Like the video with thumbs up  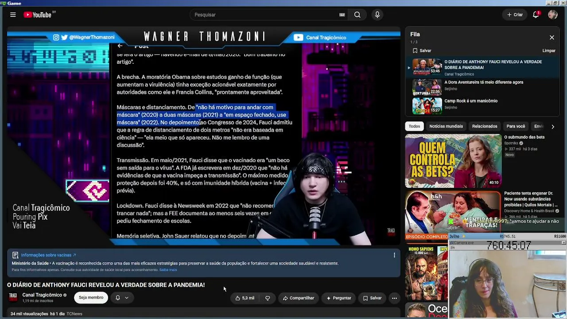click(245, 298)
